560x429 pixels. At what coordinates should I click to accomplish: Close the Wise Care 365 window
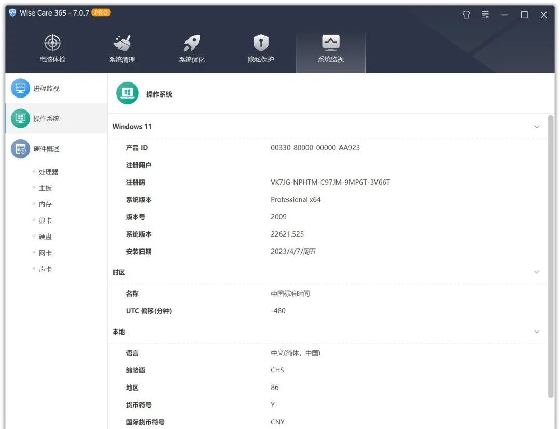tap(543, 15)
